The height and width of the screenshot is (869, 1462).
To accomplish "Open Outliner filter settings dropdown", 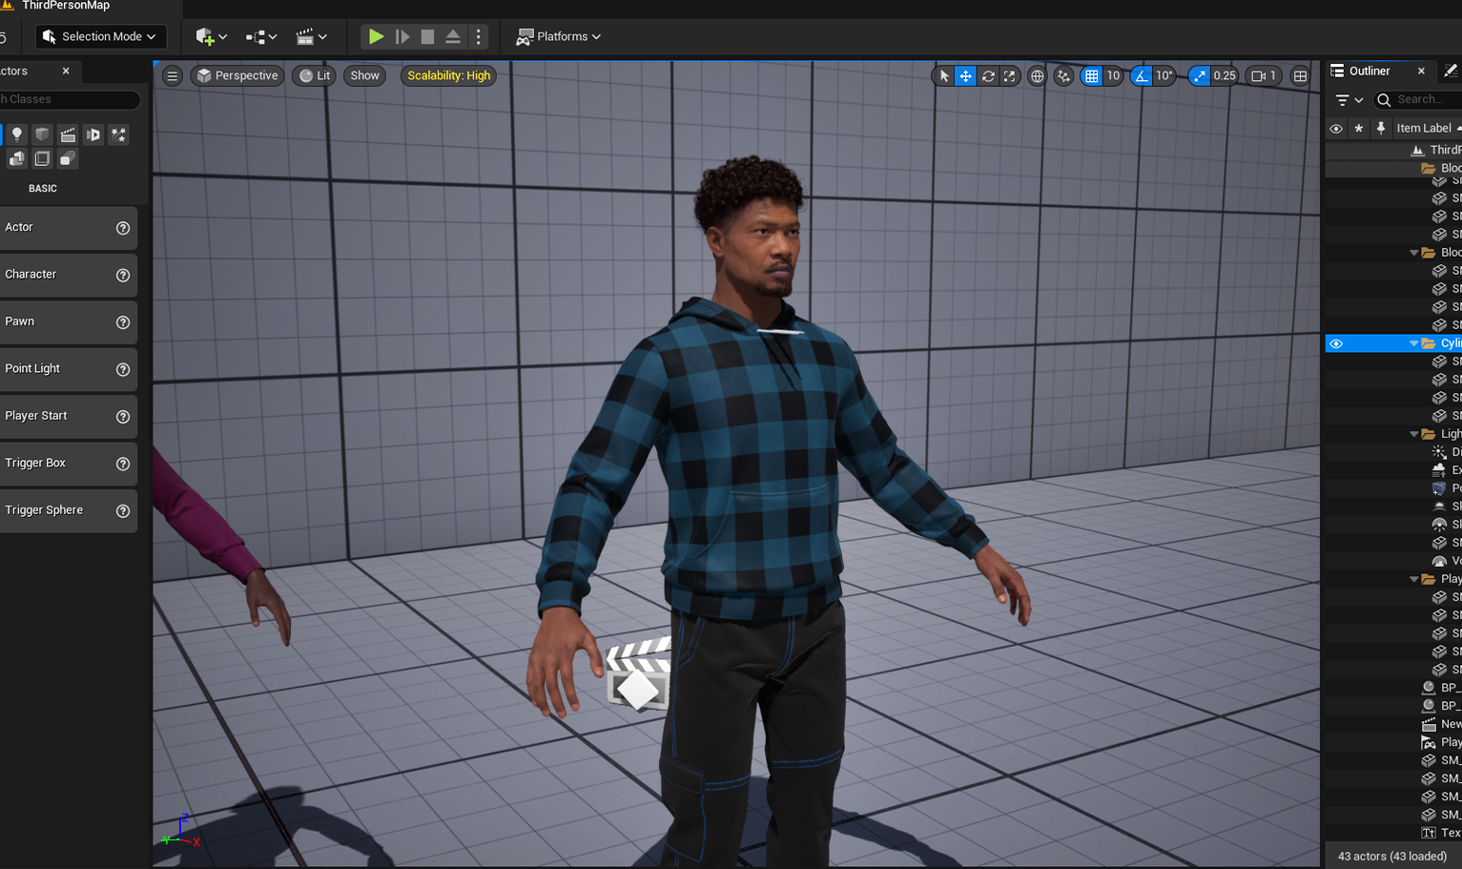I will pyautogui.click(x=1349, y=99).
